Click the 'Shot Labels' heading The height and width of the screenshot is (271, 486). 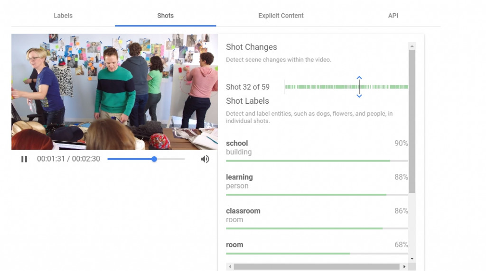[247, 101]
